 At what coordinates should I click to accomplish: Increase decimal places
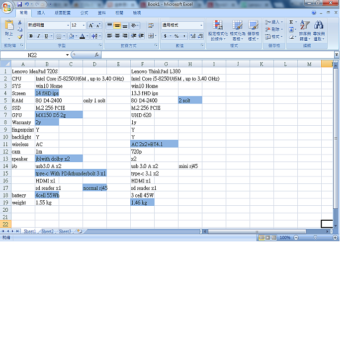coord(193,36)
